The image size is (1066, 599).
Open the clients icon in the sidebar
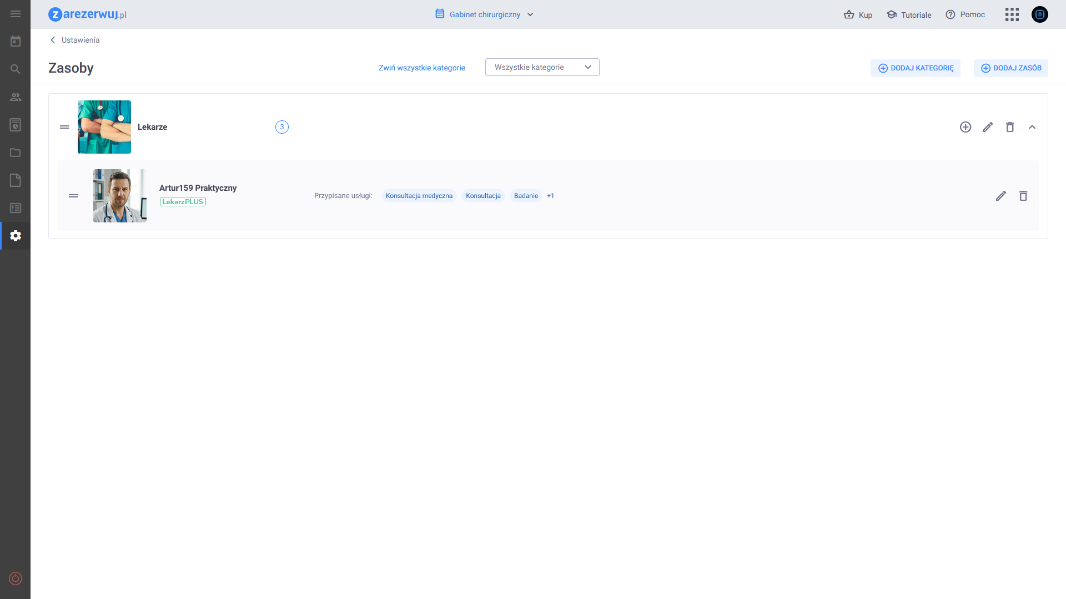16,97
